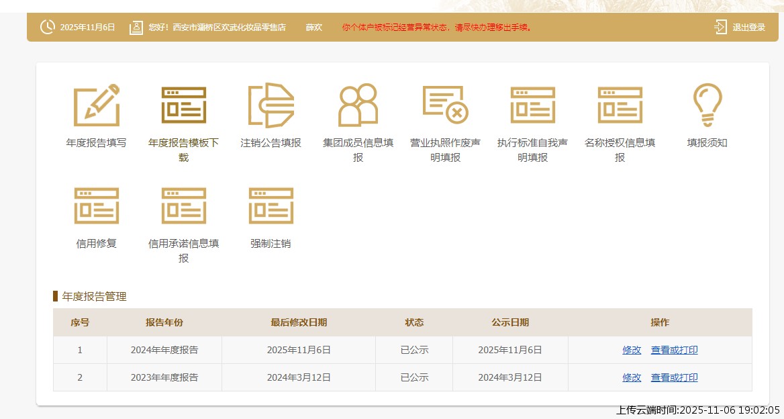Select 执行标准自我声明填报 standards declaration icon

532,104
